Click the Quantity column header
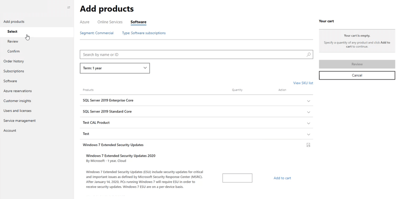 [x=237, y=90]
